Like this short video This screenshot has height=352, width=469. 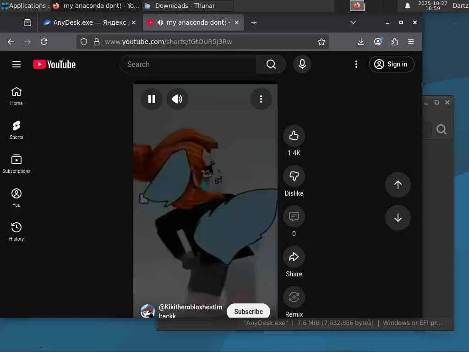point(294,136)
